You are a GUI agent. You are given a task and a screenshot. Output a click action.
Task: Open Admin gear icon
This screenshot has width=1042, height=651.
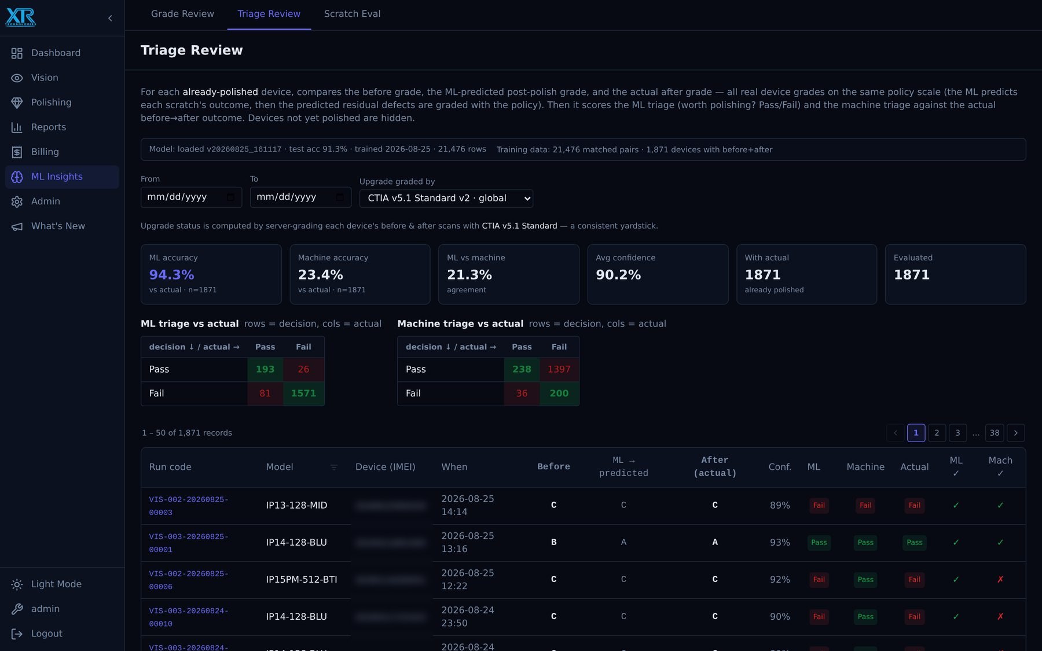point(17,201)
